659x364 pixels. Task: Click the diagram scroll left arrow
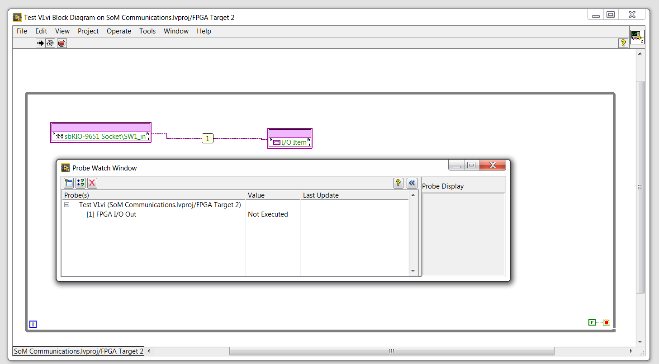point(149,351)
